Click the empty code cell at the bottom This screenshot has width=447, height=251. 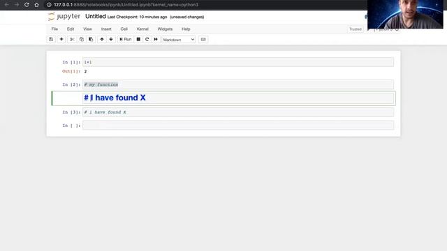pos(238,125)
